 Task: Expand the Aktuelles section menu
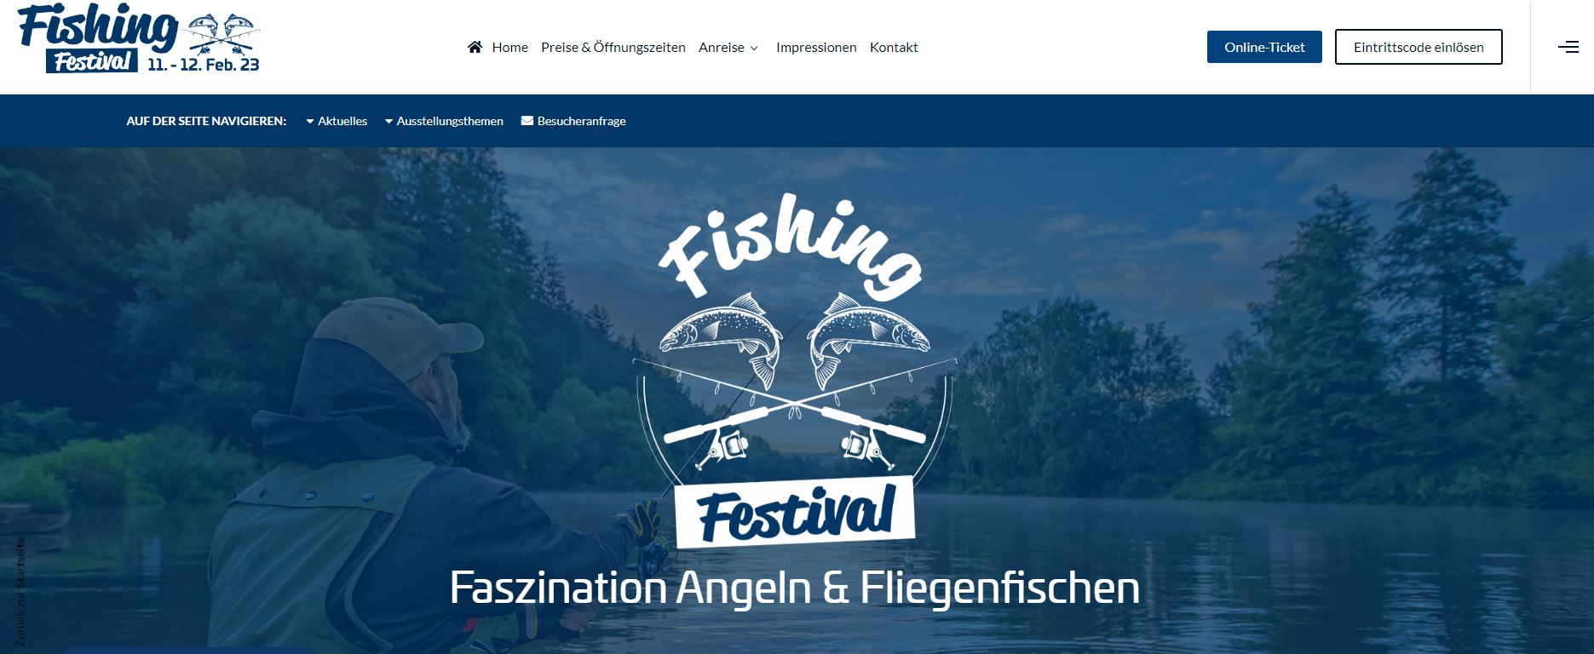pyautogui.click(x=337, y=121)
